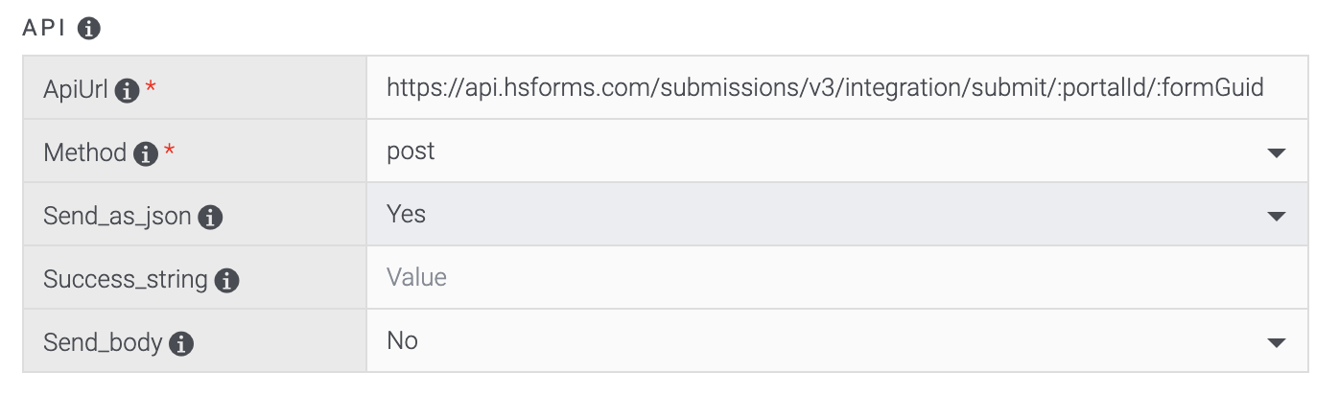Click the Send_body label text
Viewport: 1339px width, 395px height.
click(x=103, y=343)
